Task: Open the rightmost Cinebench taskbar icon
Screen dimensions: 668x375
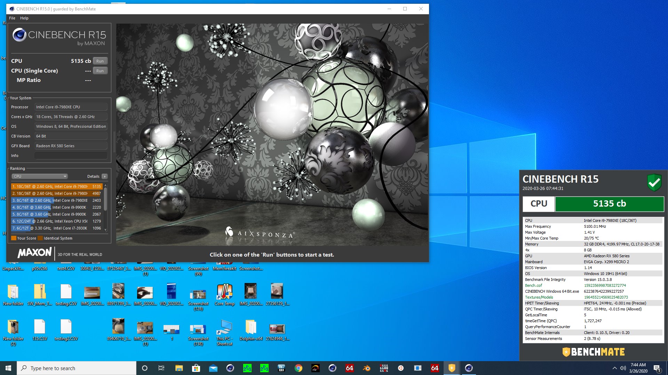Action: click(469, 368)
